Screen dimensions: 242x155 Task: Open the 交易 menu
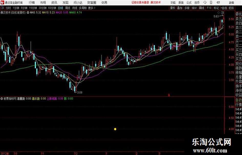(104, 3)
